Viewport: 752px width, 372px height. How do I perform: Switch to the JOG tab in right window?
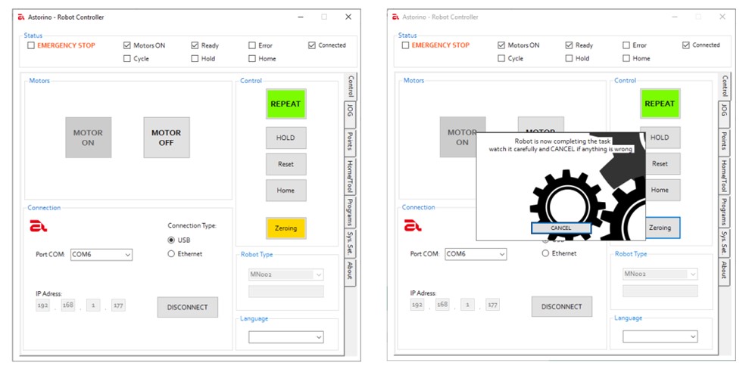(x=724, y=114)
